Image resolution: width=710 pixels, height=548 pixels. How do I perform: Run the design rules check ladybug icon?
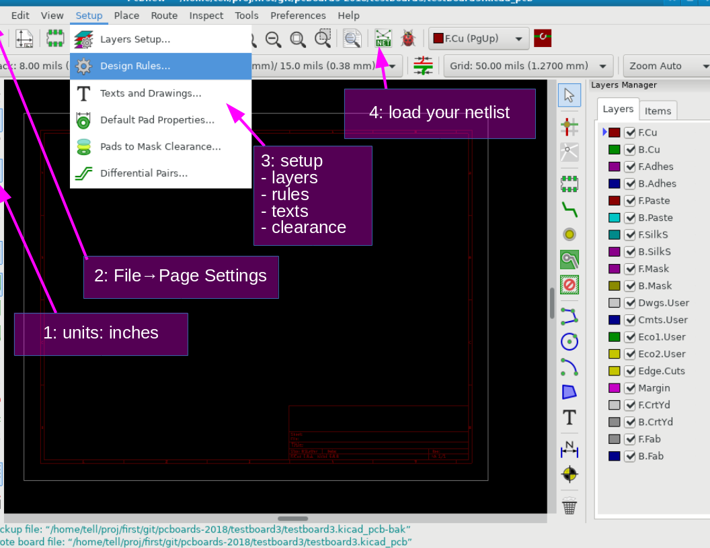(x=407, y=39)
